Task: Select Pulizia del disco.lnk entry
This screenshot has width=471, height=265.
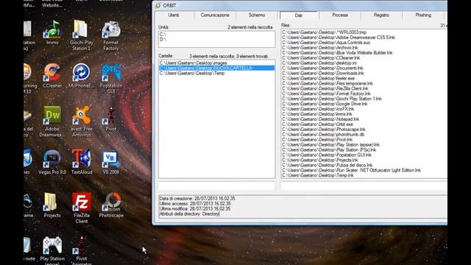Action: 327,165
